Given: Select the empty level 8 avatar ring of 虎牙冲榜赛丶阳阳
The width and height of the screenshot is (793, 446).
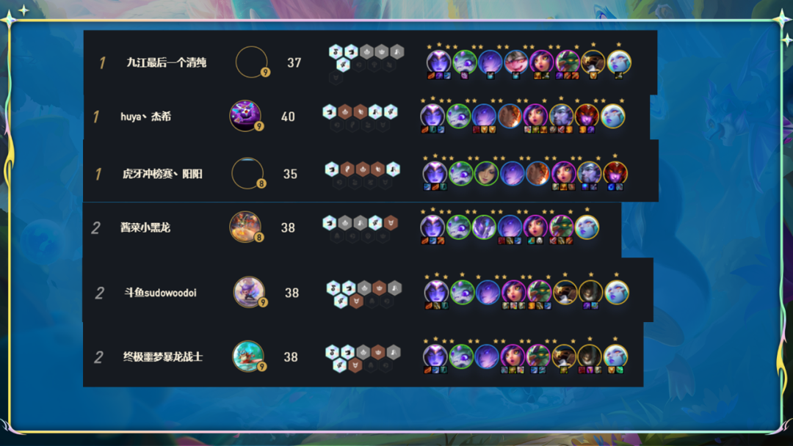Looking at the screenshot, I should coord(247,172).
